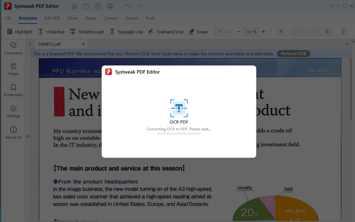Open About Us from the sidebar

point(13,133)
